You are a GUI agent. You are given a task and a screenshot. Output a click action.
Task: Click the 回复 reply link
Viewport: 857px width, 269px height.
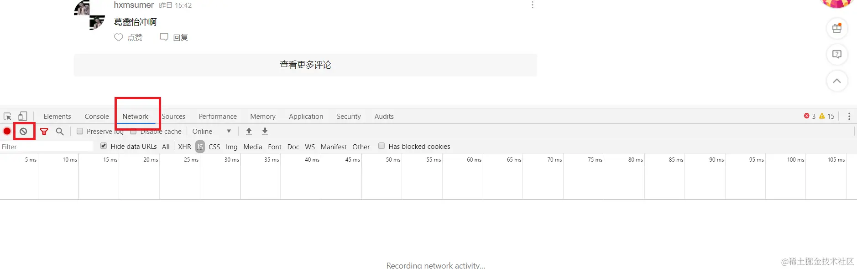(x=181, y=37)
